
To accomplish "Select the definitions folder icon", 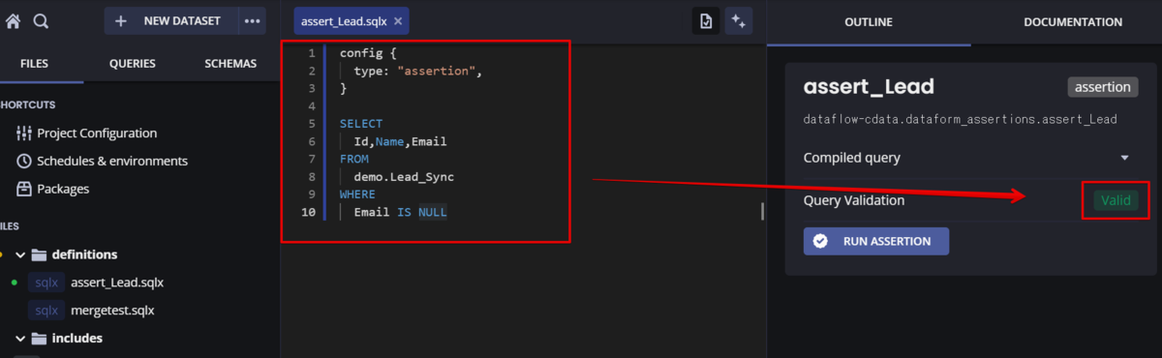I will pyautogui.click(x=40, y=254).
